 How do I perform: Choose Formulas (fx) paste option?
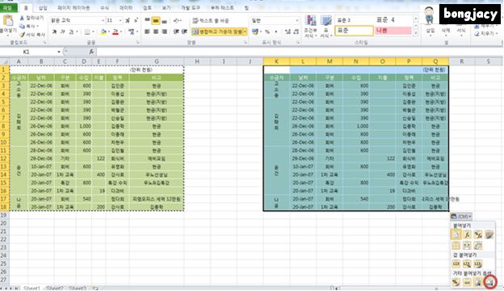[x=467, y=234]
